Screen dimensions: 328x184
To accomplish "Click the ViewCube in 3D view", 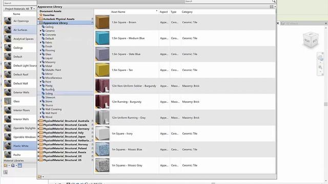I will 311,40.
